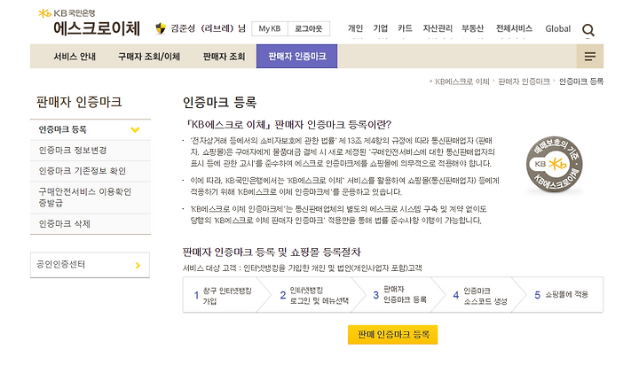Open the 부동산 top menu
639x388 pixels.
(472, 28)
